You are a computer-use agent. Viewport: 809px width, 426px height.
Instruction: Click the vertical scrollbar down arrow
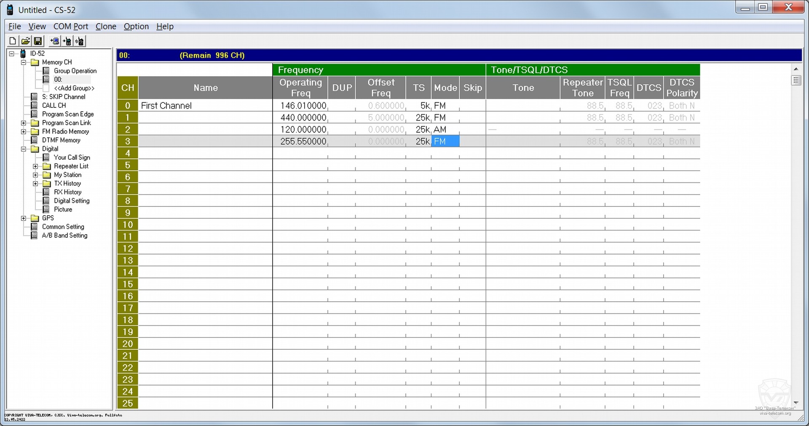pyautogui.click(x=796, y=403)
